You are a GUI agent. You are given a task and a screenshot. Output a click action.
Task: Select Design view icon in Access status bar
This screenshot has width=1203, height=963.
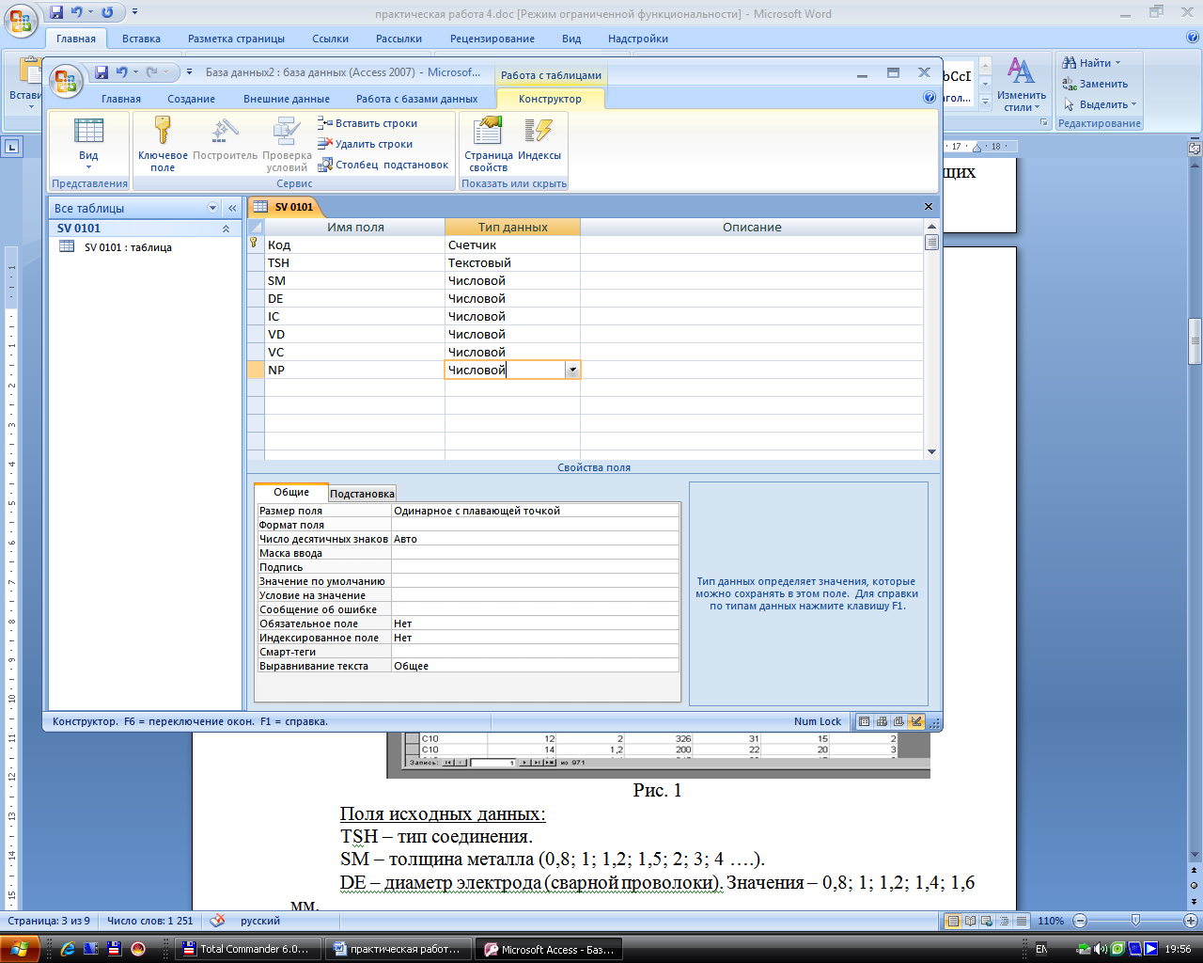(x=915, y=721)
